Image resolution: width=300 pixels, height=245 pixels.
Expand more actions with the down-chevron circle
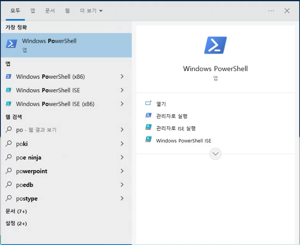click(x=216, y=154)
